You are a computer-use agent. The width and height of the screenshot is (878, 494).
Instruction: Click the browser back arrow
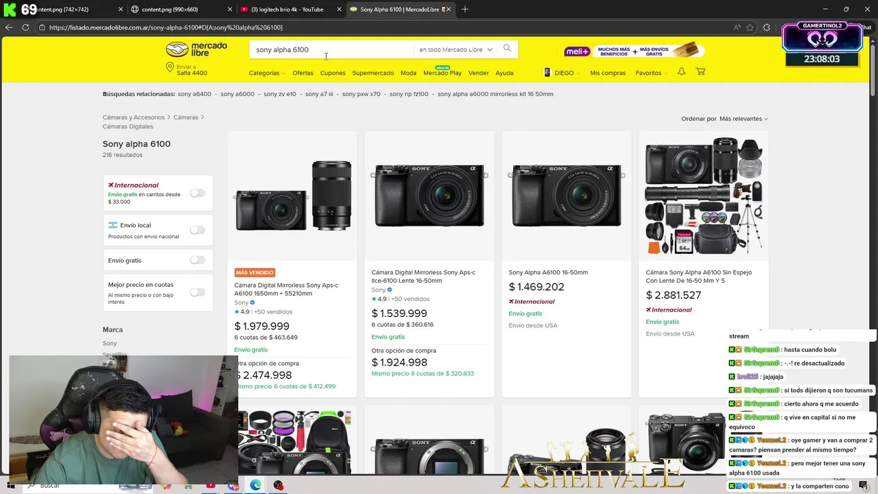coord(8,27)
